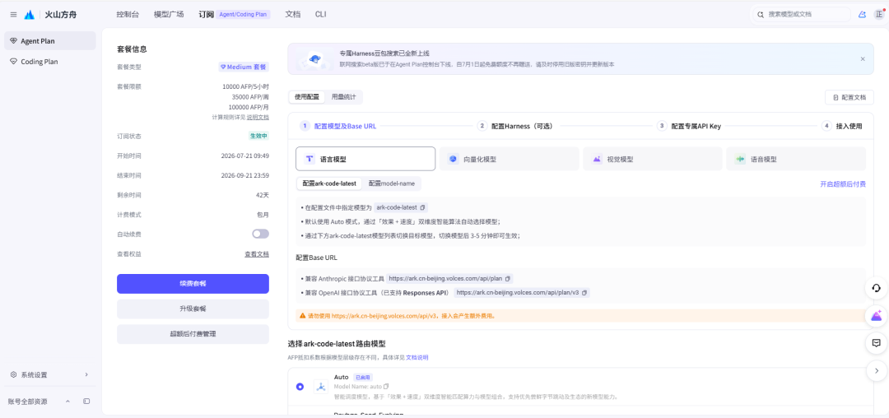
Task: Click the Agent Plan diamond icon
Action: coord(14,41)
